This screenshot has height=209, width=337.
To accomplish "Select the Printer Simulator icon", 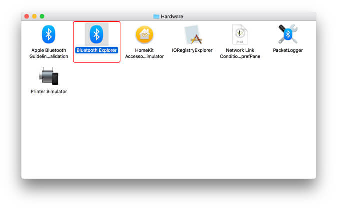I will click(x=49, y=76).
